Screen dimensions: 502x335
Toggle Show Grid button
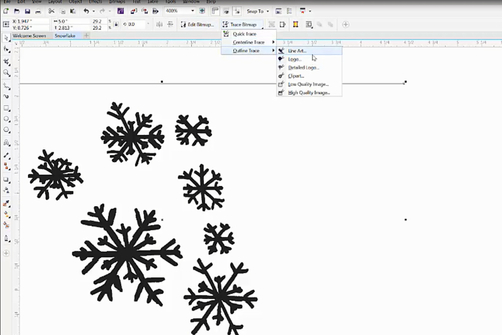click(x=227, y=11)
